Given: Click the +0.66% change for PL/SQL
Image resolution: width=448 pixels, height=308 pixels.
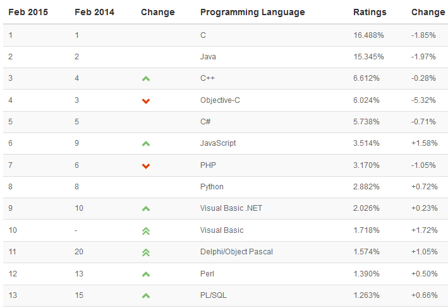Looking at the screenshot, I should [x=424, y=295].
